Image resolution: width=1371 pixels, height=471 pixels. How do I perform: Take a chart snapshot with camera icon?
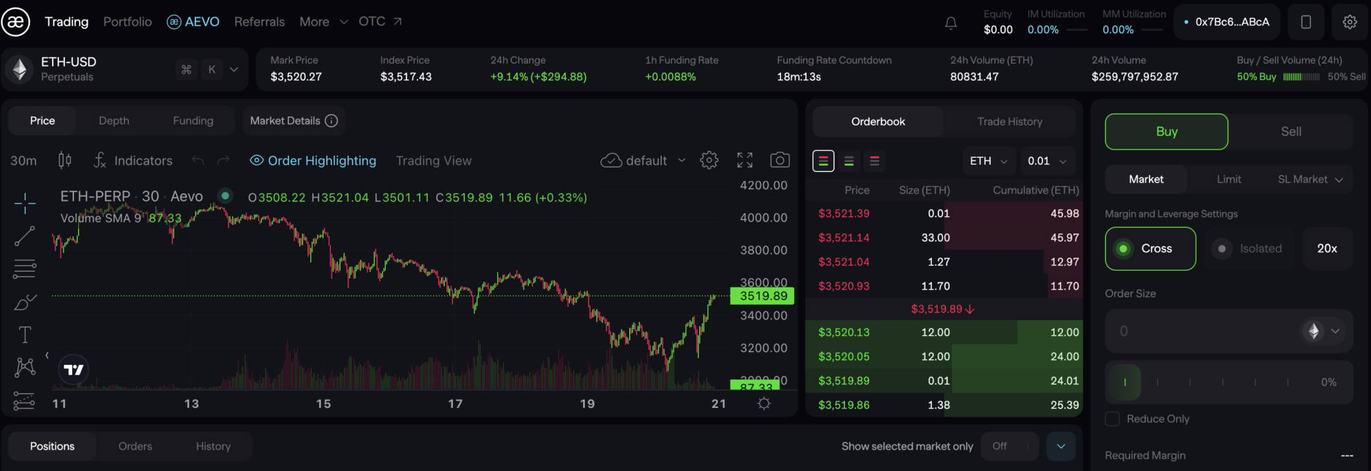coord(780,161)
